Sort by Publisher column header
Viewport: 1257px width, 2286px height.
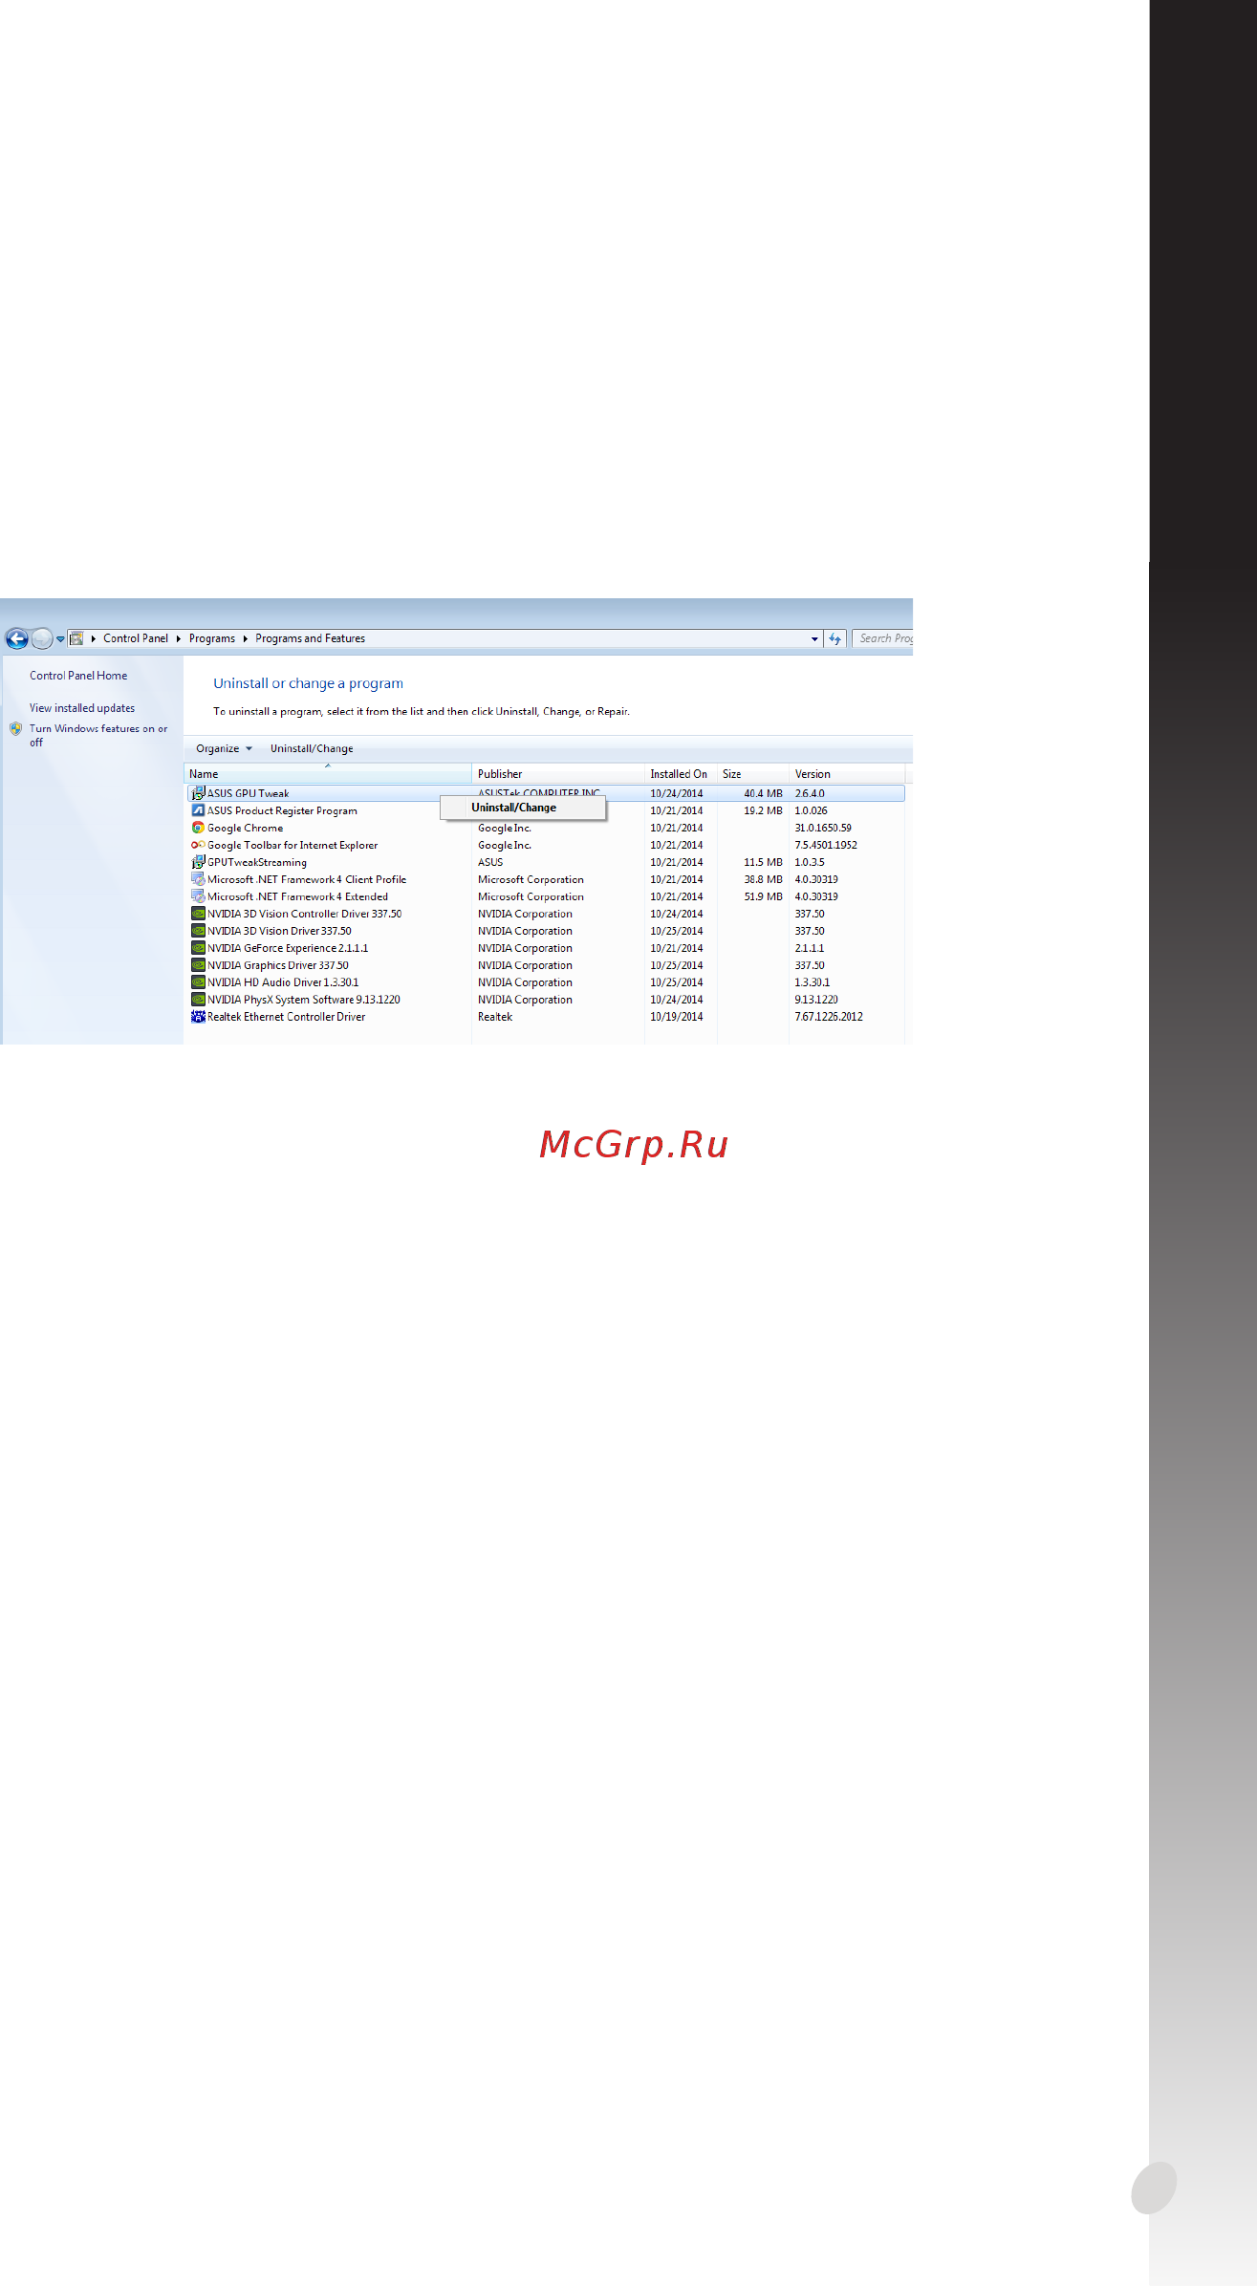(x=558, y=774)
